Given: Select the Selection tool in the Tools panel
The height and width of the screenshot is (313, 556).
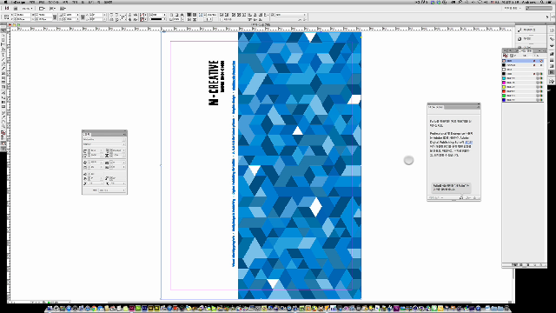Looking at the screenshot, I should 3,31.
